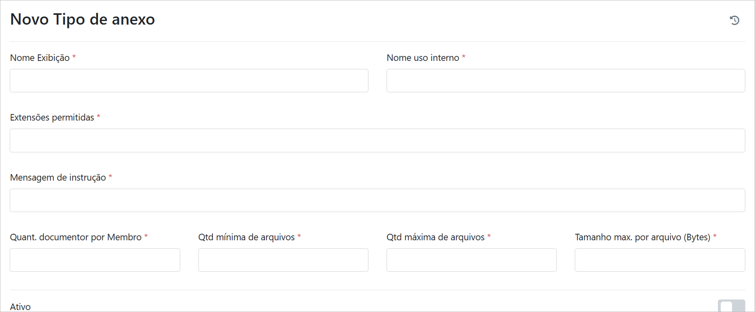Viewport: 755px width, 312px height.
Task: Click the "Extensões permitidas" label text
Action: click(52, 118)
